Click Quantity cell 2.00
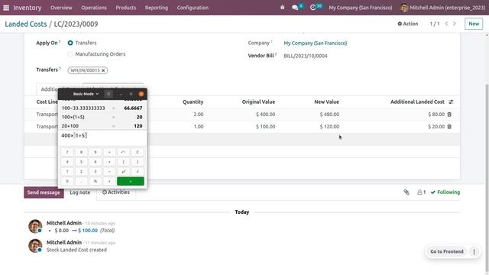Image resolution: width=489 pixels, height=275 pixels. (x=199, y=115)
